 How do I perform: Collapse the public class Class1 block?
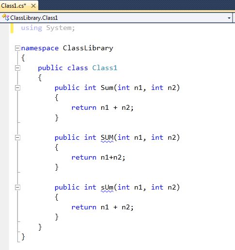(17, 68)
